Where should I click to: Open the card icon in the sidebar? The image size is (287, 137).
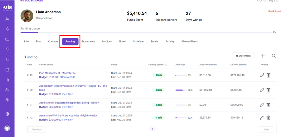click(7, 39)
